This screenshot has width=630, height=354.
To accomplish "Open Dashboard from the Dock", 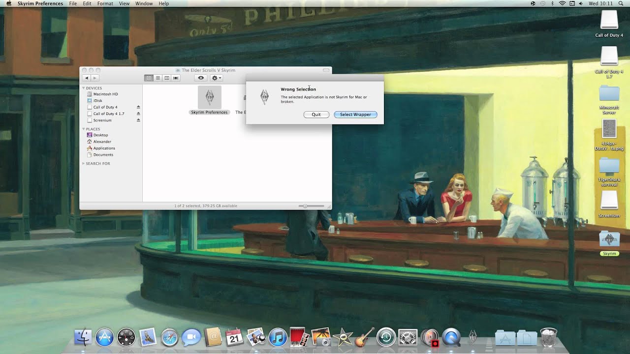I will click(x=126, y=337).
